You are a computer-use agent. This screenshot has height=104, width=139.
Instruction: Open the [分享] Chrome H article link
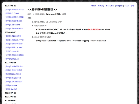[x=12, y=51]
